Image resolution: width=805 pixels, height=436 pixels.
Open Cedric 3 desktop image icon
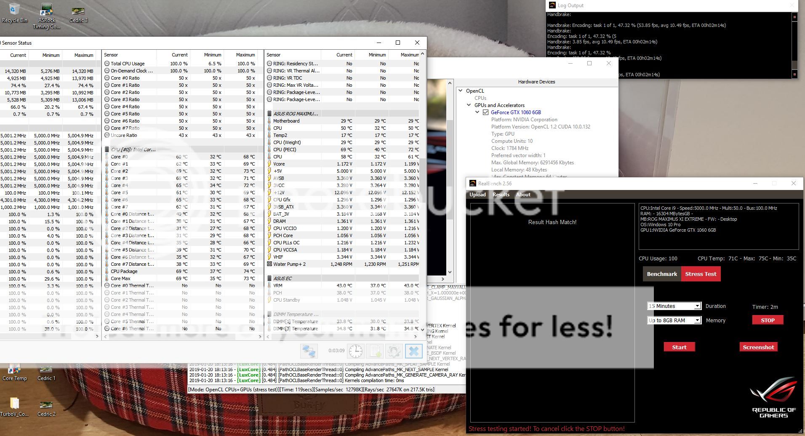(x=78, y=13)
